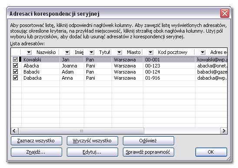This screenshot has height=168, width=238.
Task: Click the first name Adam
Action: tap(68, 72)
